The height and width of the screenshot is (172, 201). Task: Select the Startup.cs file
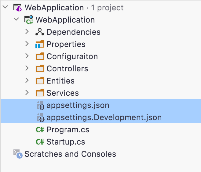coord(66,142)
